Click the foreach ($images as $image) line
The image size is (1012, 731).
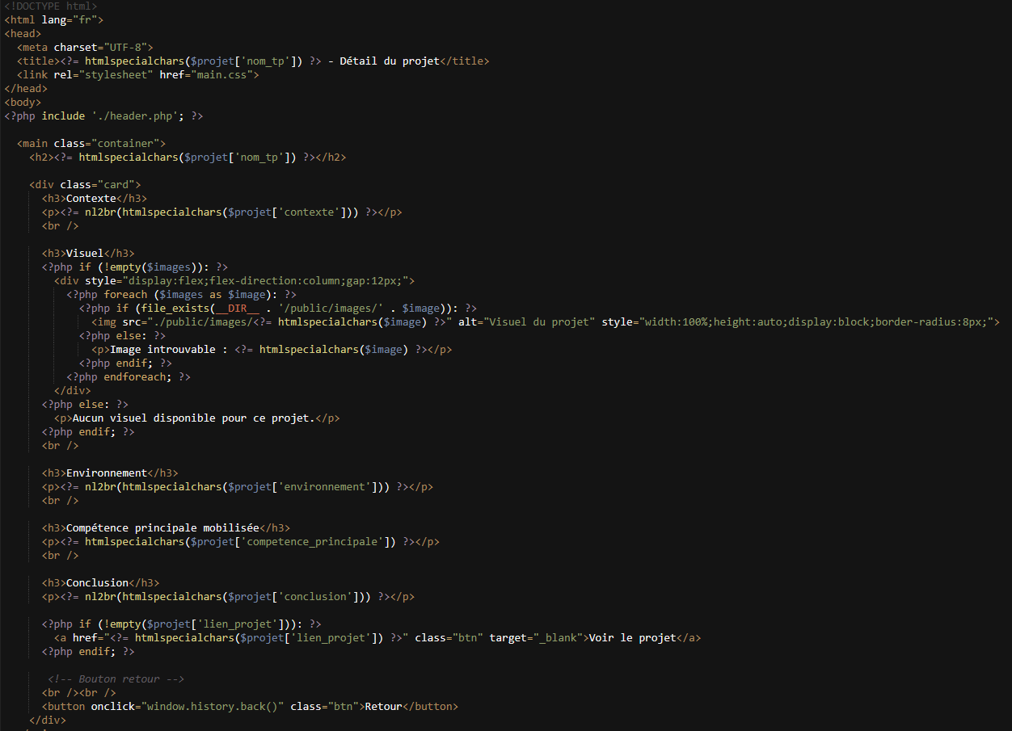[x=182, y=295]
